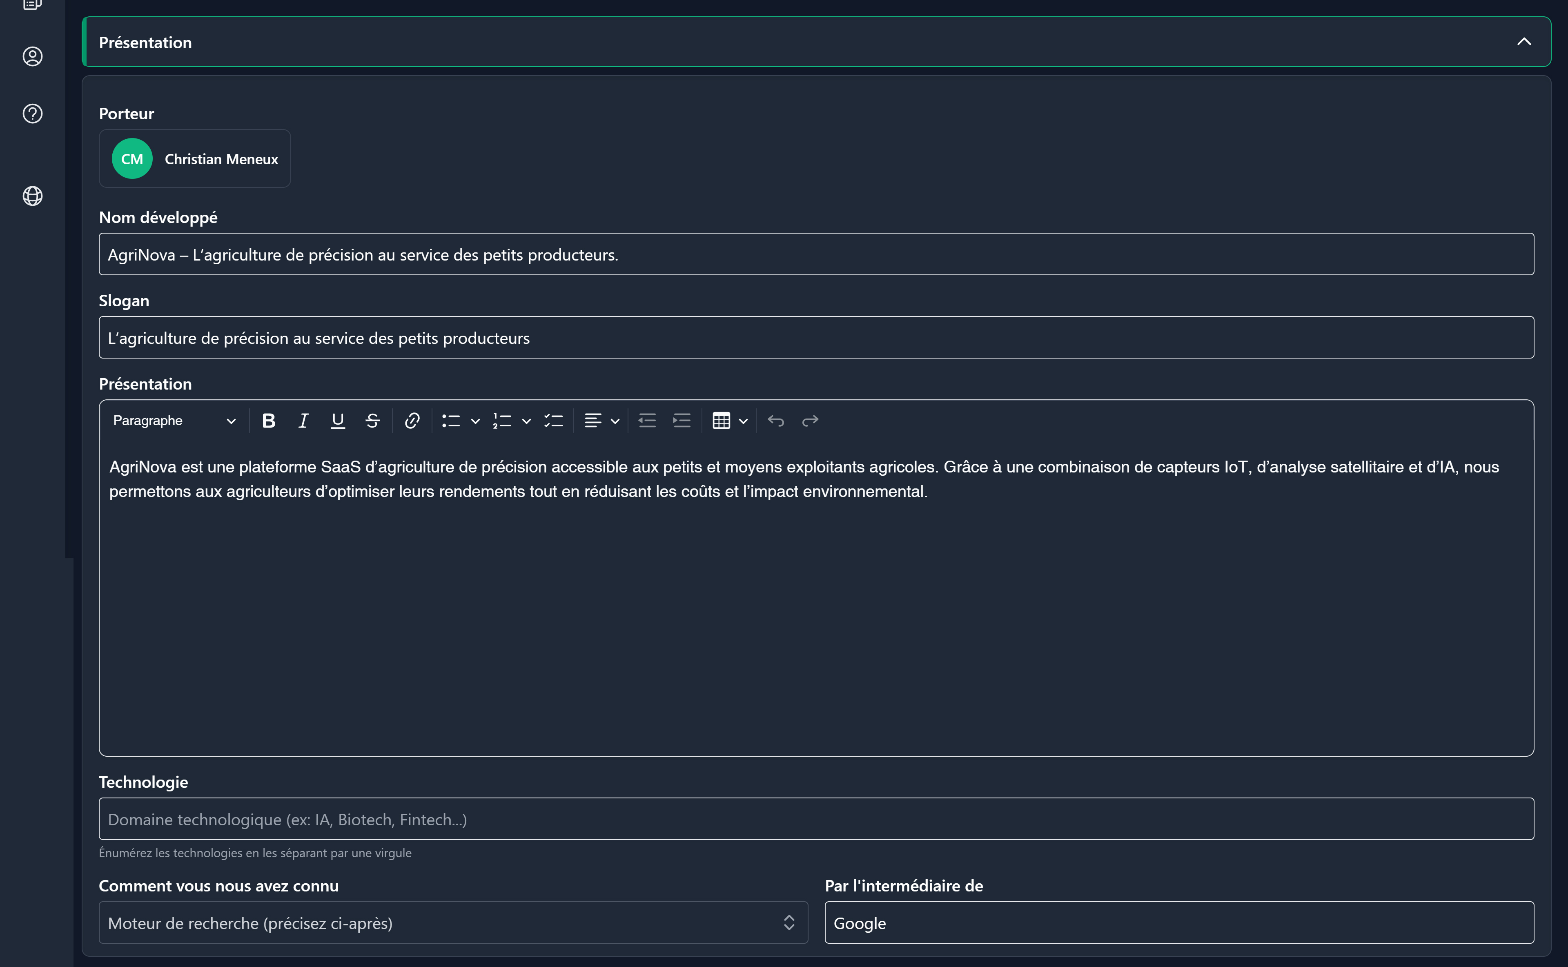Undo the last edit
This screenshot has height=967, width=1568.
pyautogui.click(x=776, y=421)
